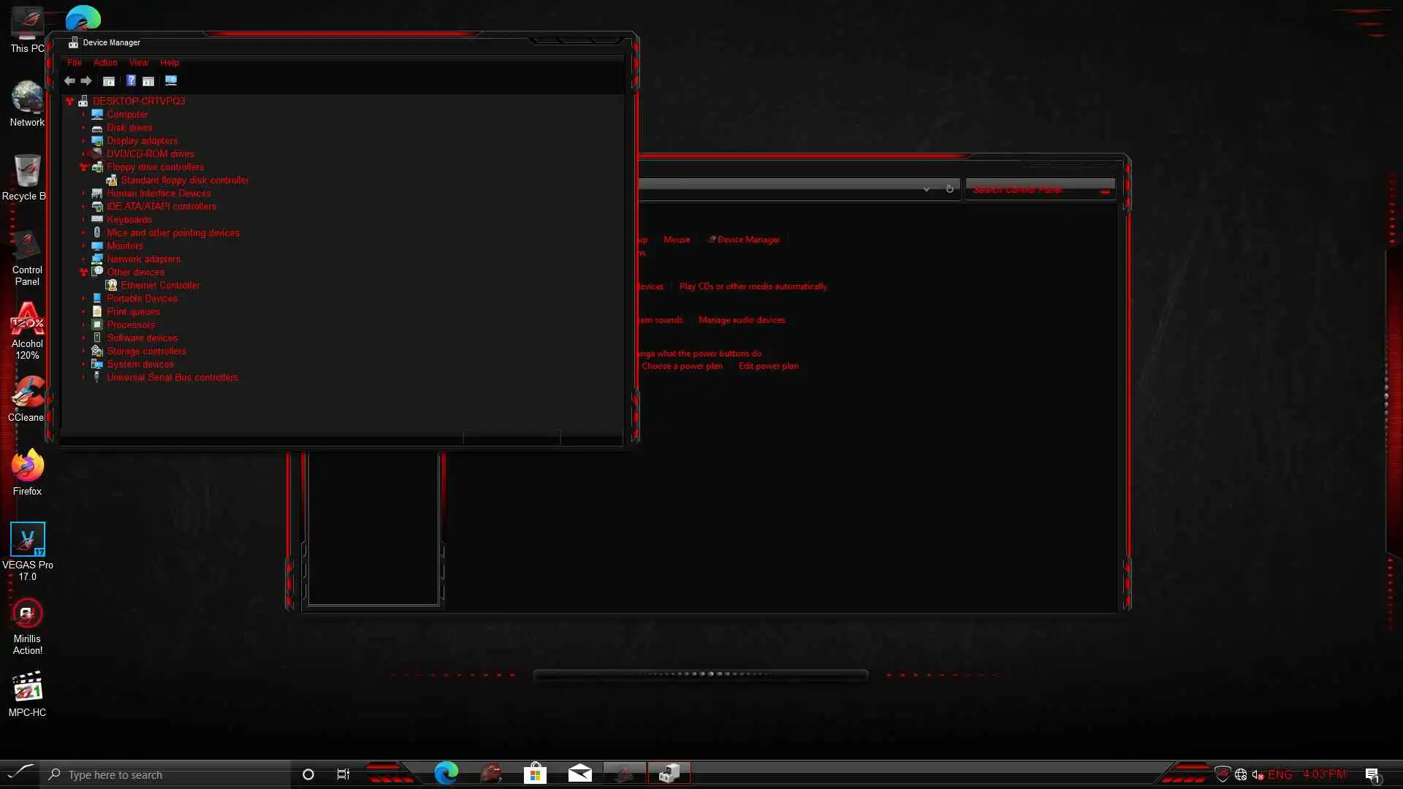Expand the Display adapters node
This screenshot has height=789, width=1403.
pos(83,141)
